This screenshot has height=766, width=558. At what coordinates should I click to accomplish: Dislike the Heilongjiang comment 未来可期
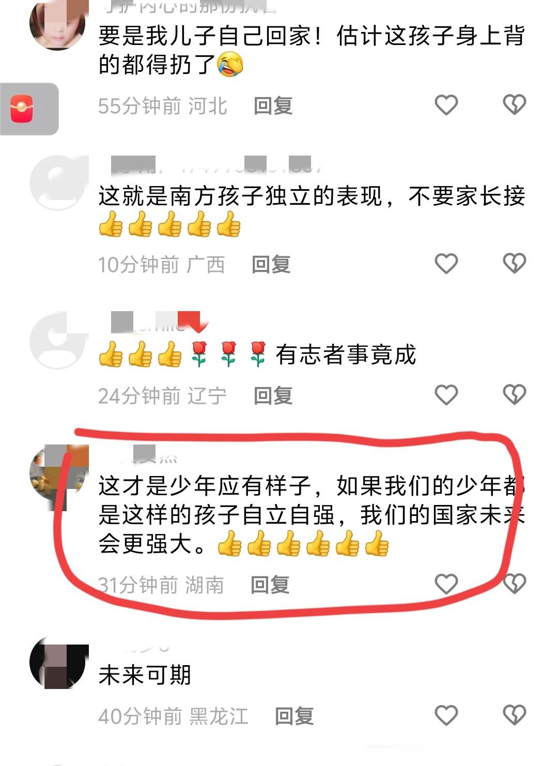(x=515, y=715)
